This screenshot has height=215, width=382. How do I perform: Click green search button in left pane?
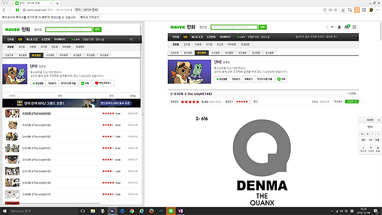coord(97,30)
